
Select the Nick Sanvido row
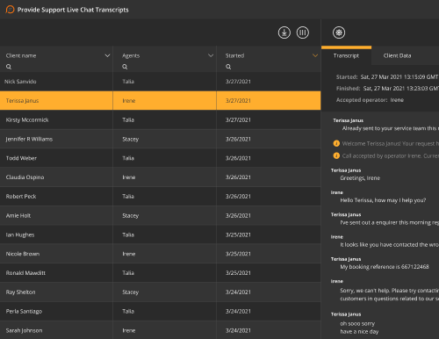pos(161,82)
